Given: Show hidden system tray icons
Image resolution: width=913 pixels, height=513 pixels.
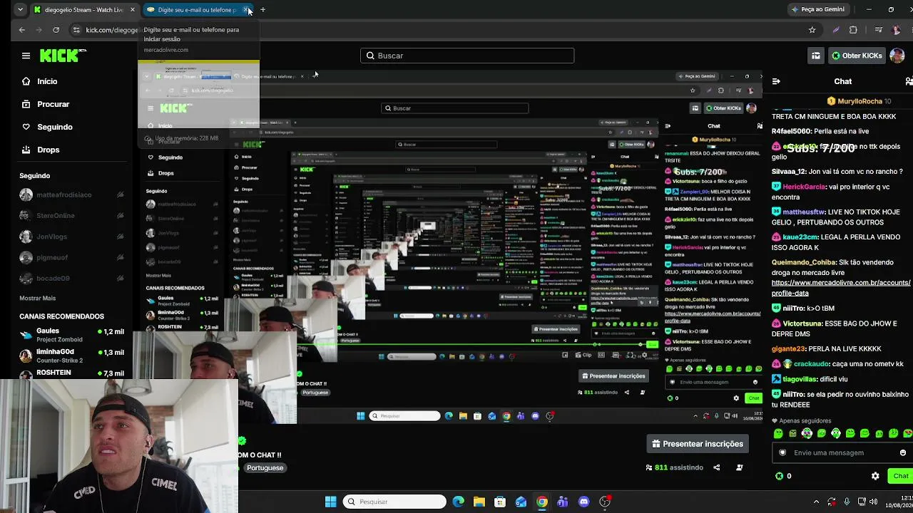Looking at the screenshot, I should pos(817,502).
